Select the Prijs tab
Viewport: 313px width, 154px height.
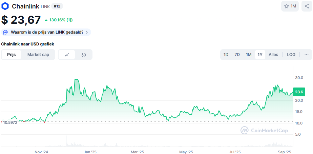pyautogui.click(x=12, y=55)
